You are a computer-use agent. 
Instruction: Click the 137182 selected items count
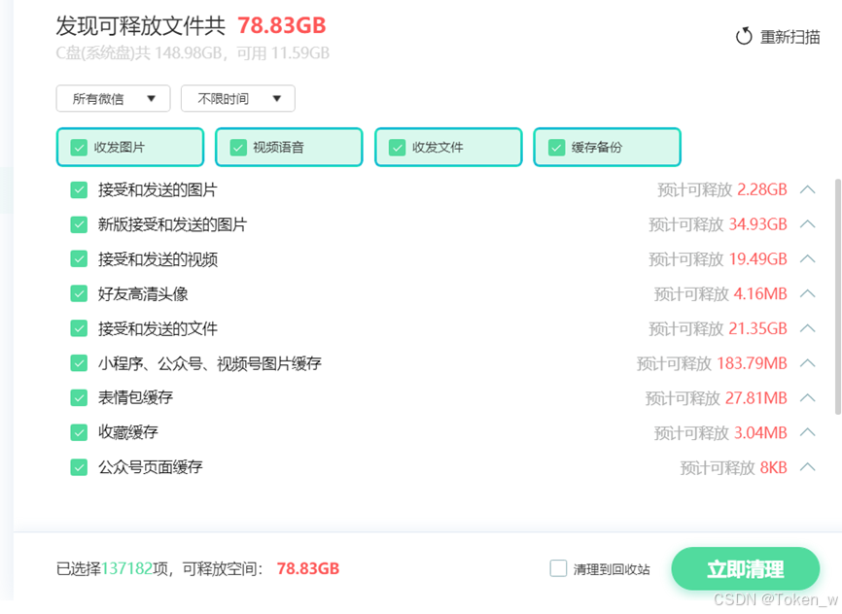pos(127,568)
